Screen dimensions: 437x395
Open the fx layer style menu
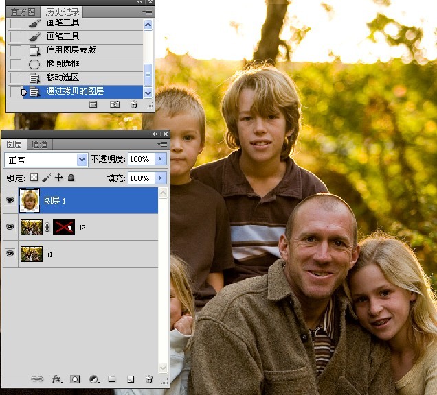point(57,379)
